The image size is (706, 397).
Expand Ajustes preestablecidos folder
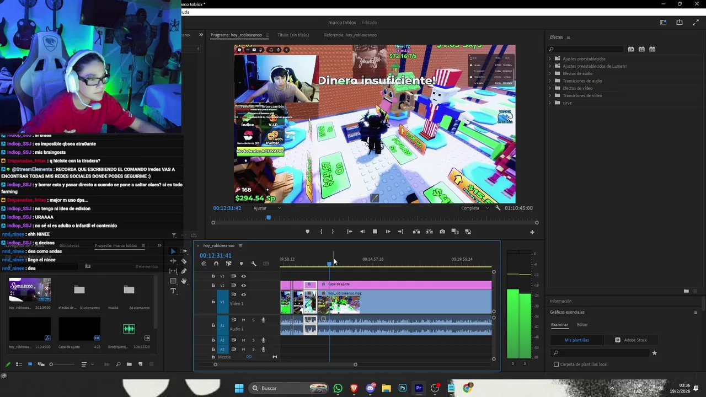pos(550,58)
